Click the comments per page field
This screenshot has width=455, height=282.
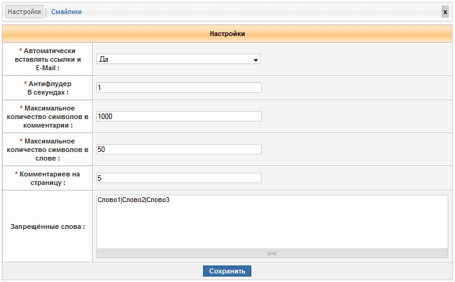179,178
